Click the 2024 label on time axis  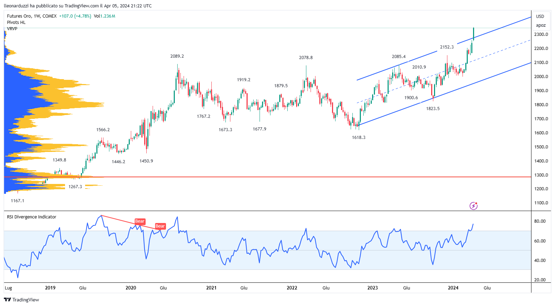coord(453,288)
